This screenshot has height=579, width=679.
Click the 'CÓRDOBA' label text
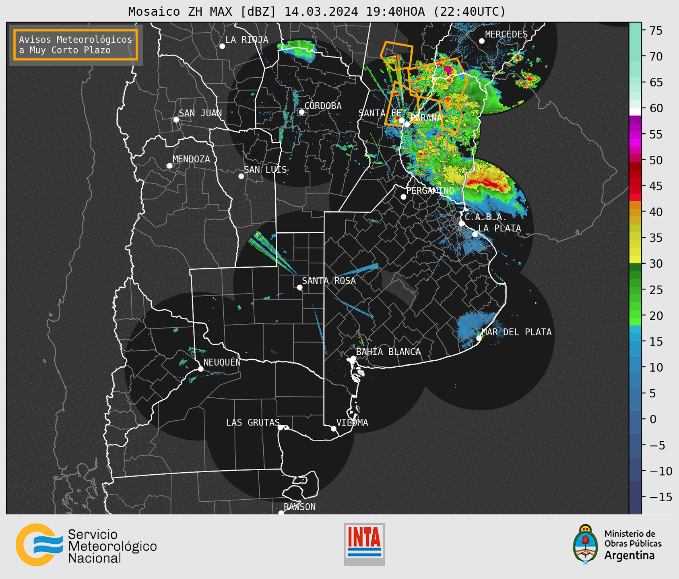point(323,106)
